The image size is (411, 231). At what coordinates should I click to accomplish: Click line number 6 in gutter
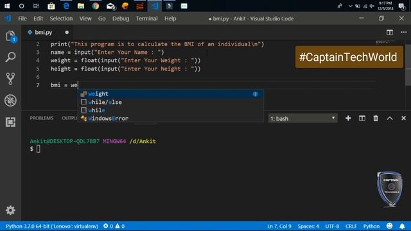[x=38, y=77]
